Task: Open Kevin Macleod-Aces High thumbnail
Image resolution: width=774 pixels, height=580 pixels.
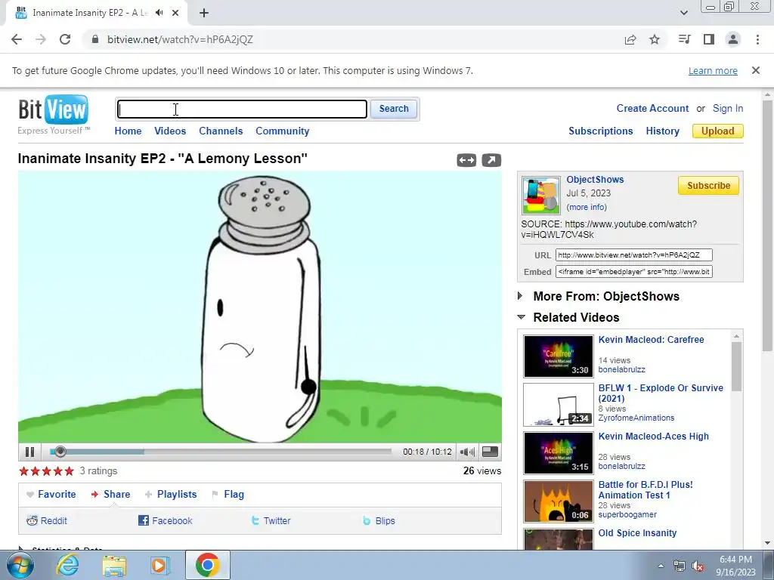Action: pos(559,453)
